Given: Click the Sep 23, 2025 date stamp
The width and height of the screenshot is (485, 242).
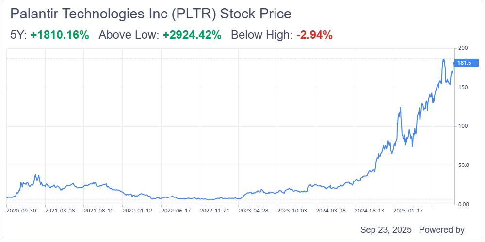Looking at the screenshot, I should coord(386,230).
